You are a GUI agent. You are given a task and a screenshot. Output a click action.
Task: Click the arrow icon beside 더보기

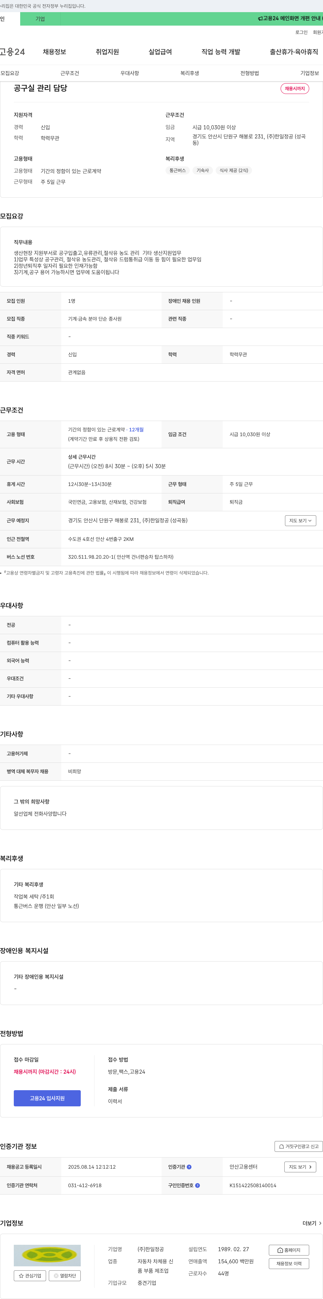click(320, 1223)
